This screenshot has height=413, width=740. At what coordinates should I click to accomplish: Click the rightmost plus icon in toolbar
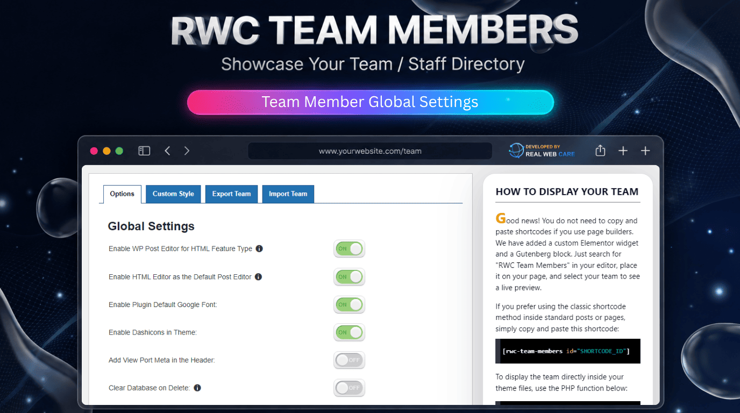pyautogui.click(x=645, y=151)
